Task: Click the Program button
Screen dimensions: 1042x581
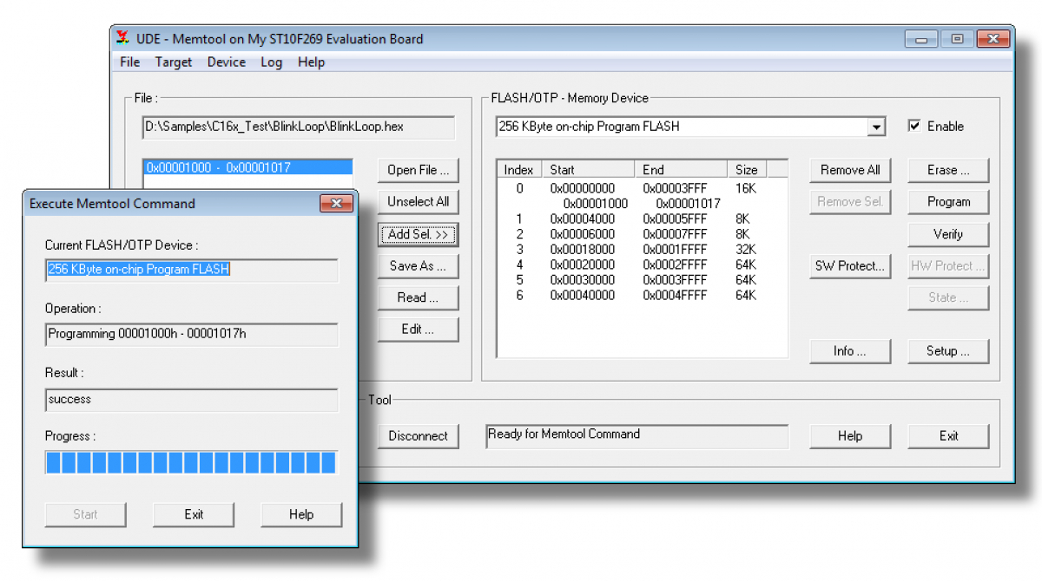Action: click(948, 201)
